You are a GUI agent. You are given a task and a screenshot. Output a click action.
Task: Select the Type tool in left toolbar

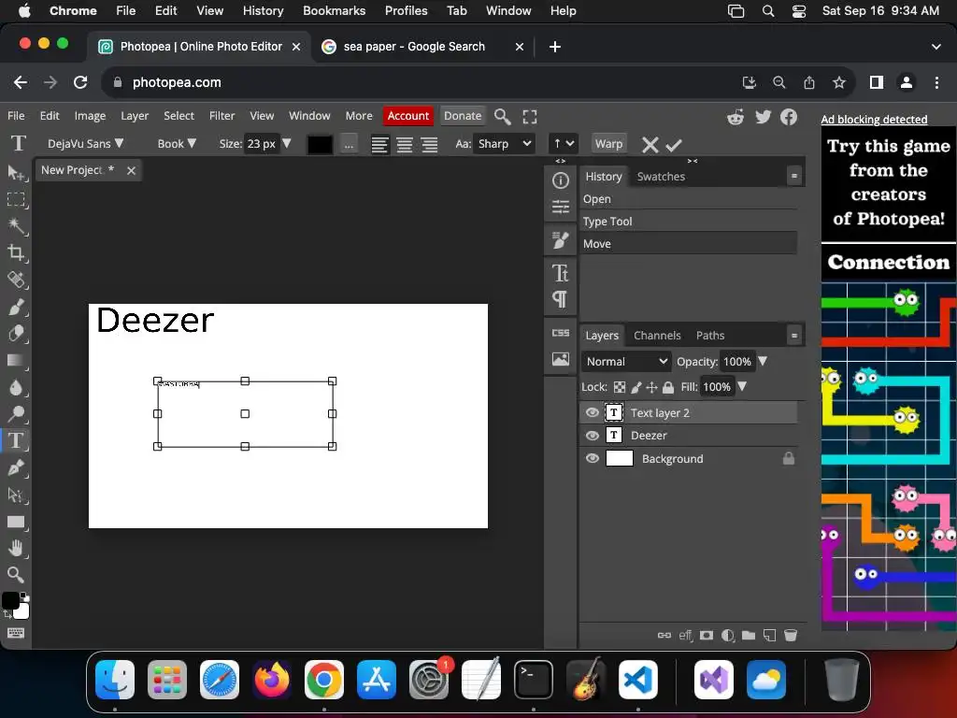pos(16,441)
